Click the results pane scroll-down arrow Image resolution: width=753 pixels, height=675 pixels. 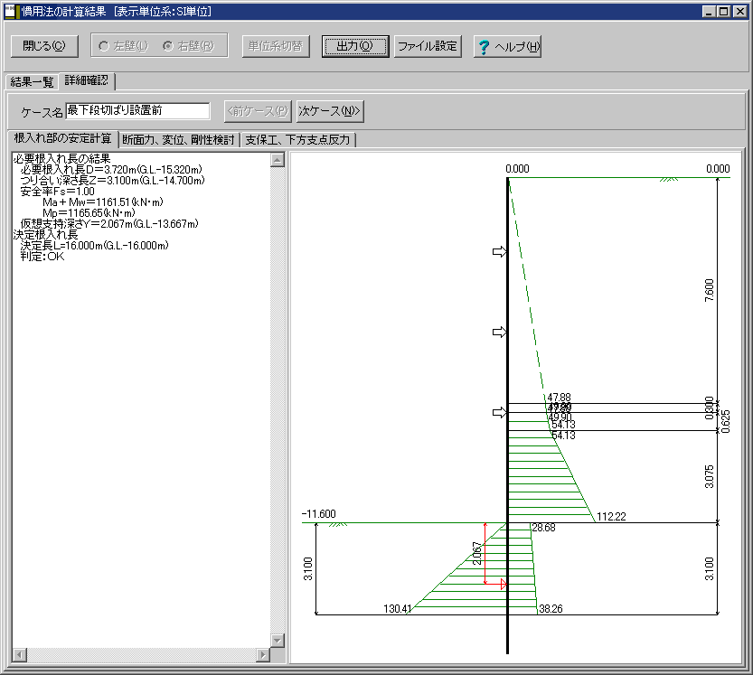pyautogui.click(x=278, y=640)
